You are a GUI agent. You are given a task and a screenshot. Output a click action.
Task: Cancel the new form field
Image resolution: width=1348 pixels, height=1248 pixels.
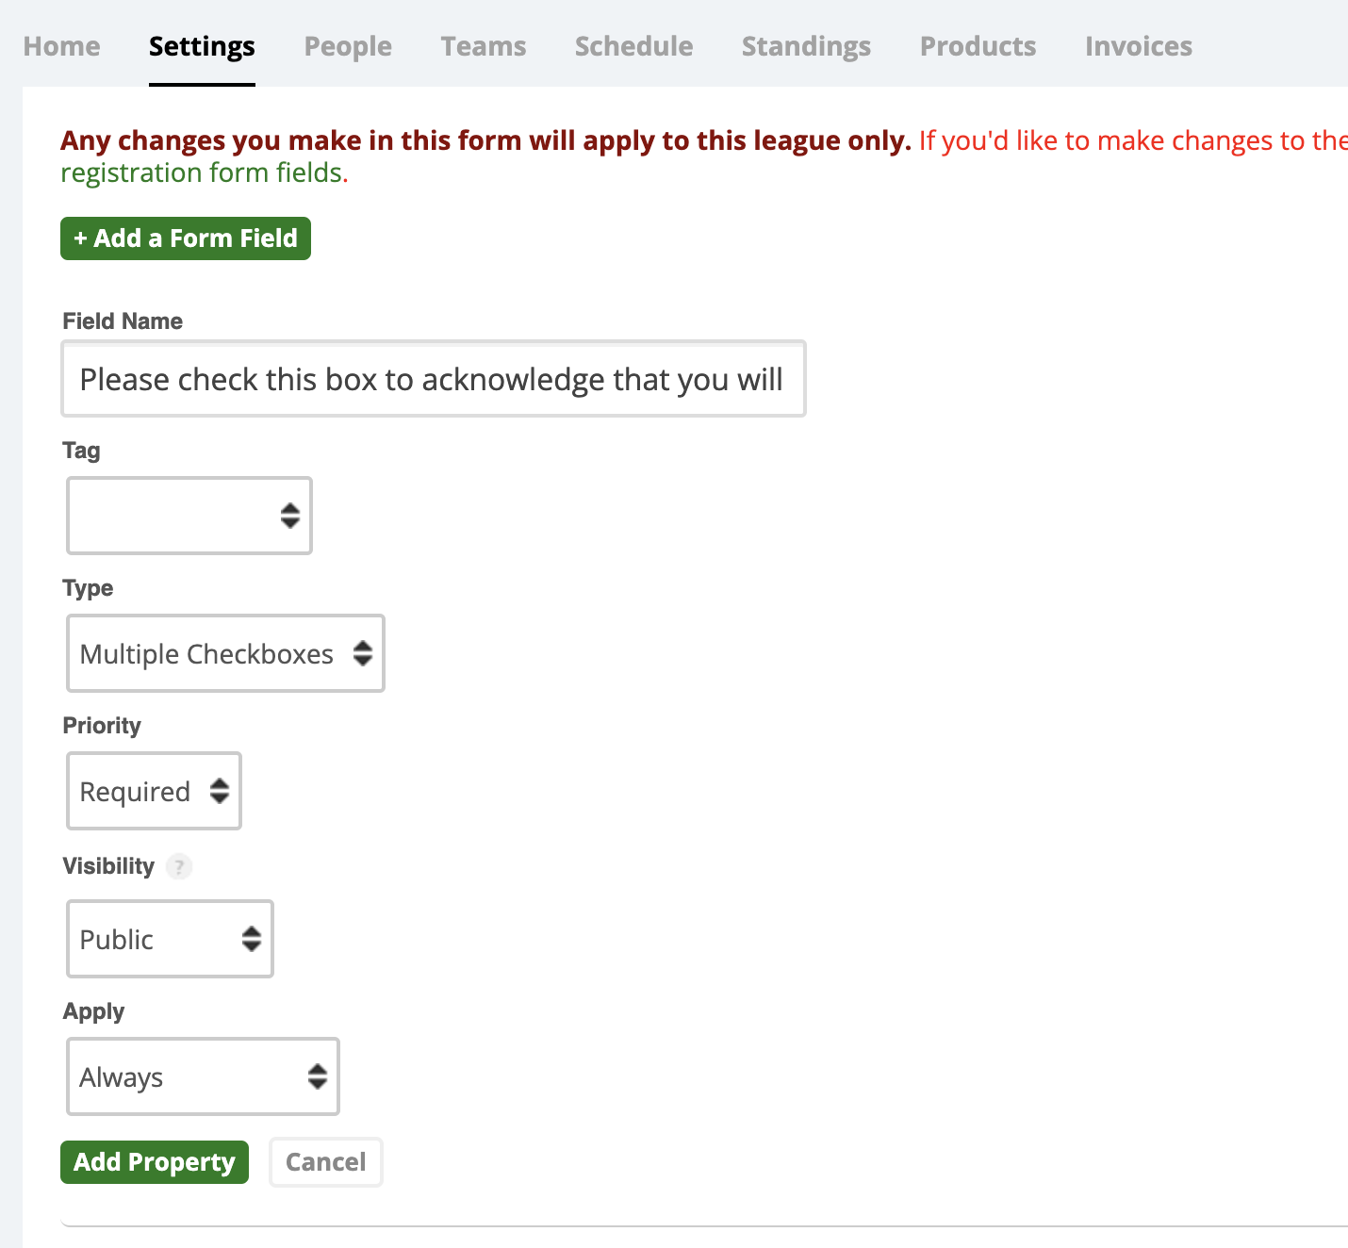point(326,1162)
